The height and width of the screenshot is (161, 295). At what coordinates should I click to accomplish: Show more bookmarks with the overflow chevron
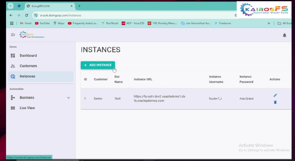point(269,23)
